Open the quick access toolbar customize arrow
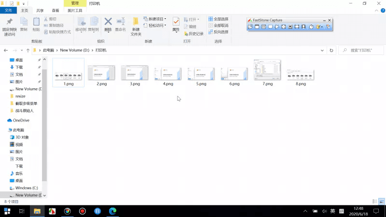The image size is (386, 217). 24,4
